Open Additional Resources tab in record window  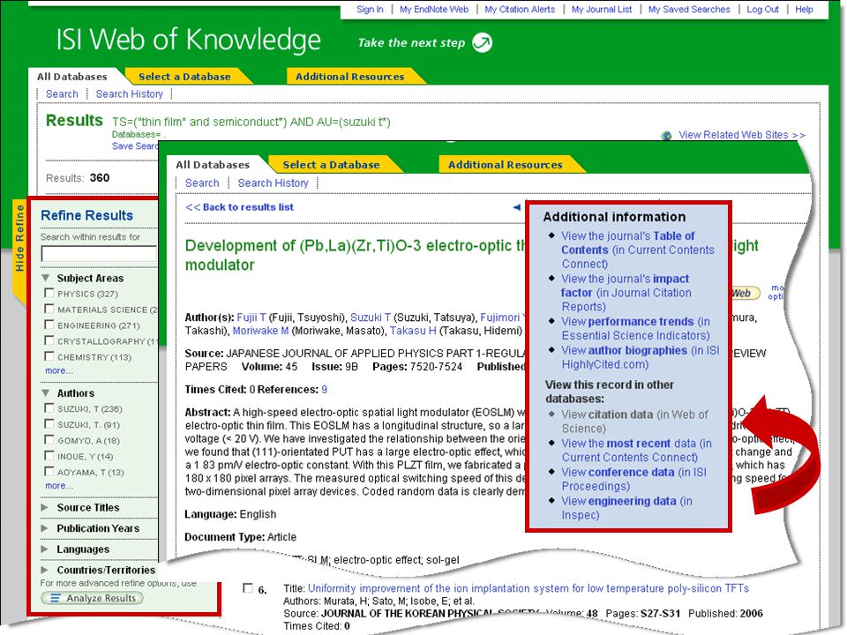(x=505, y=165)
